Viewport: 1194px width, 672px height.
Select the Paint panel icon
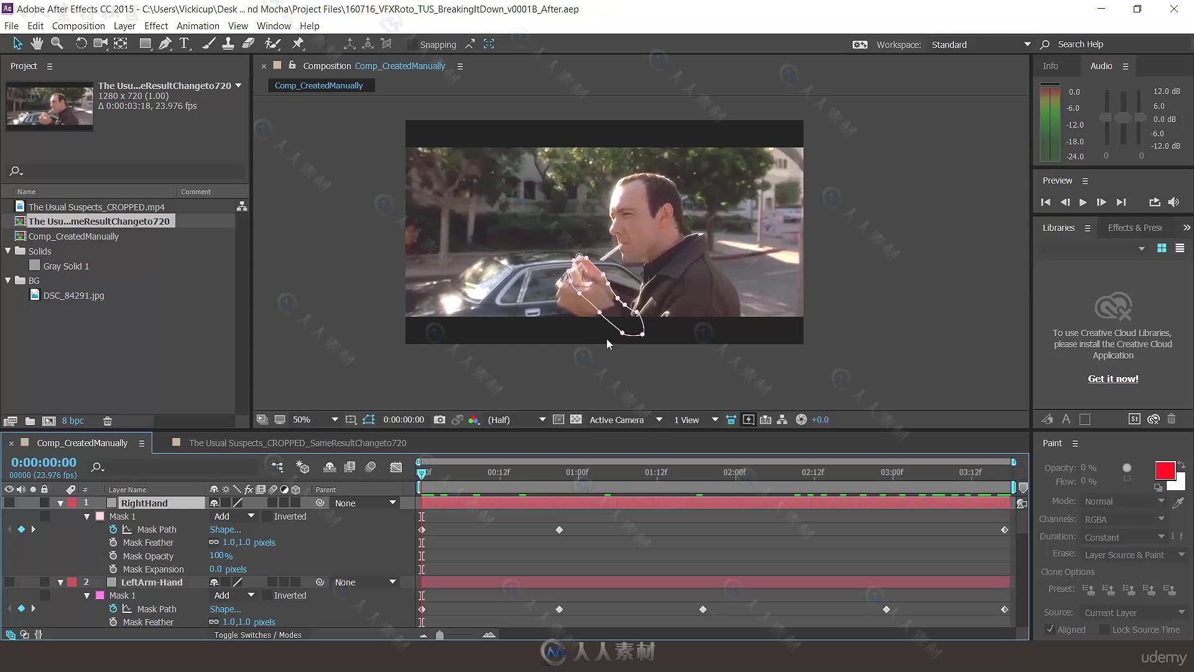1052,443
